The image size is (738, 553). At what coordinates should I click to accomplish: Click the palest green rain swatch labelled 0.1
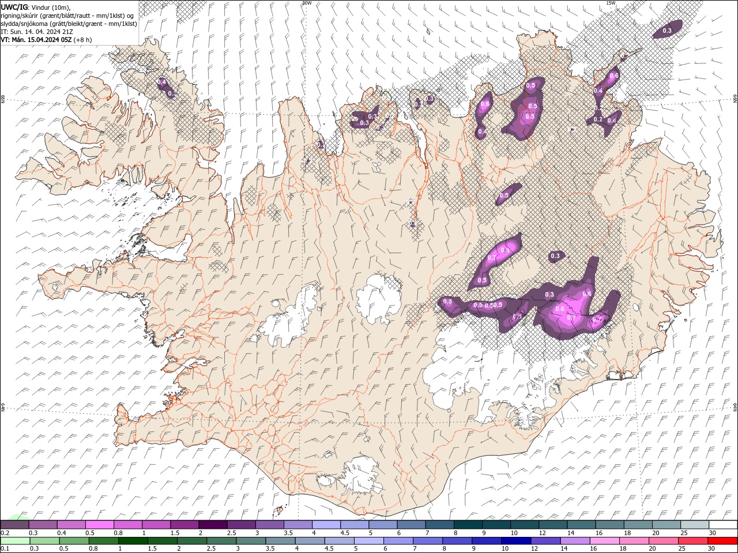[x=15, y=541]
